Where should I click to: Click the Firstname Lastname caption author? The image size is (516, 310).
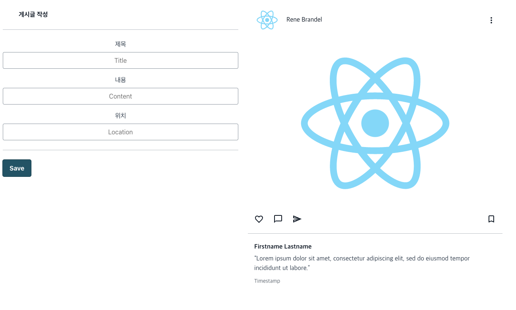point(283,246)
